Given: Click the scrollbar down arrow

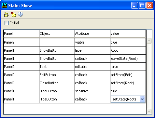Looking at the screenshot, I should [x=149, y=111].
